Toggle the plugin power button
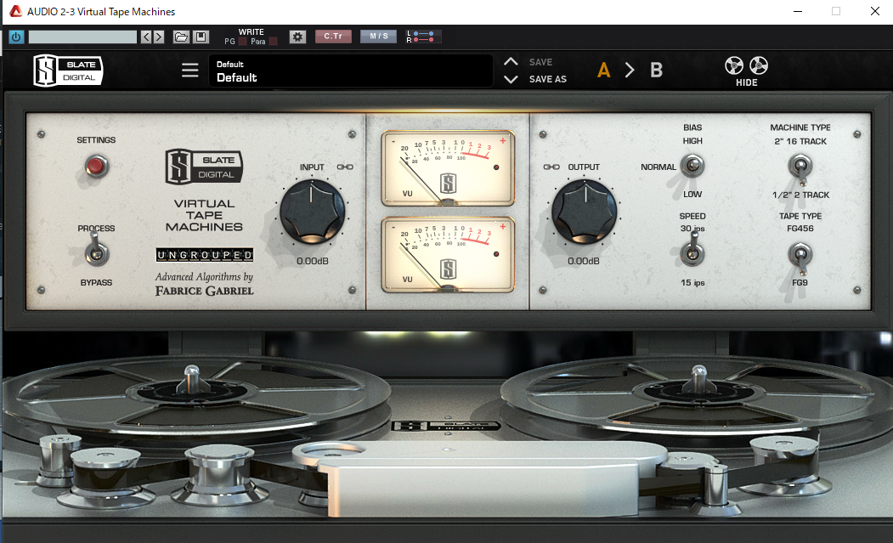The height and width of the screenshot is (543, 893). (16, 37)
